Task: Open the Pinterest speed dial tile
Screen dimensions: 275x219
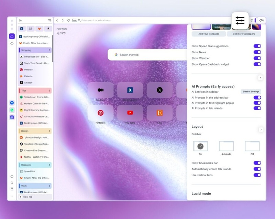Action: point(100,113)
